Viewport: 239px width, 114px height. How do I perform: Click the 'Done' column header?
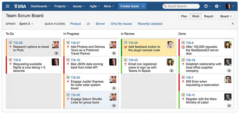pyautogui.click(x=182, y=34)
